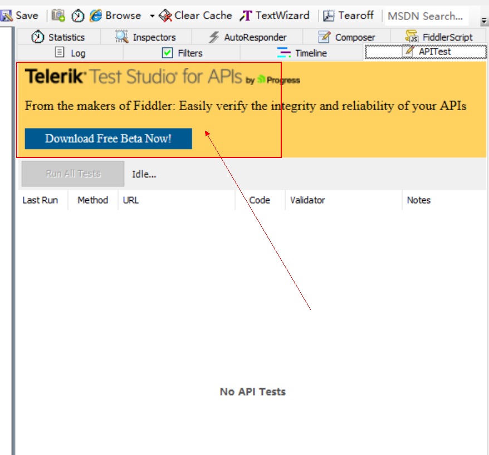Sort by the URL column header
The width and height of the screenshot is (489, 455).
pyautogui.click(x=177, y=200)
